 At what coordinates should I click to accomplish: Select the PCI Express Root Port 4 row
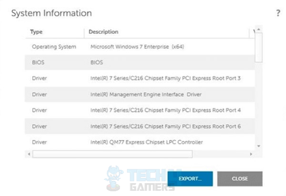[x=140, y=110]
